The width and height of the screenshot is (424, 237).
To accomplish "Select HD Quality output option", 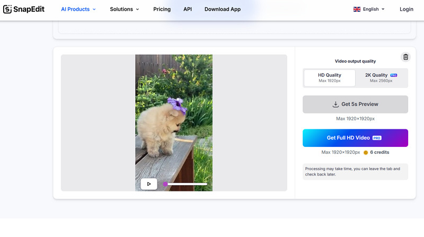I will coord(329,77).
